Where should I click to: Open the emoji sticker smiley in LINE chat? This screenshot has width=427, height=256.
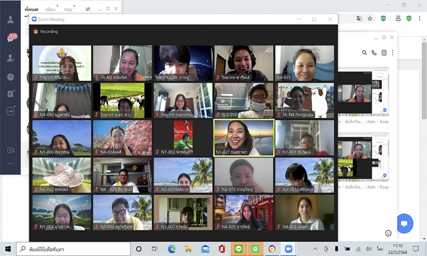click(388, 233)
